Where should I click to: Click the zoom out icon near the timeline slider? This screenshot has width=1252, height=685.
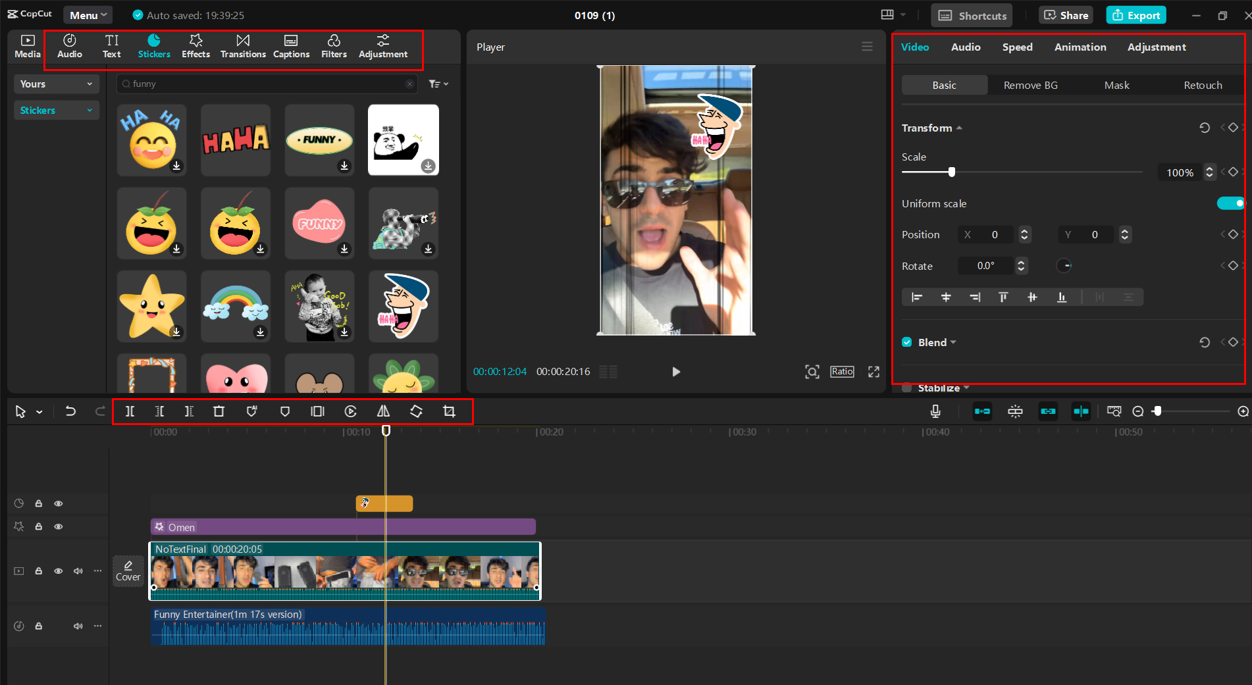[x=1138, y=411]
